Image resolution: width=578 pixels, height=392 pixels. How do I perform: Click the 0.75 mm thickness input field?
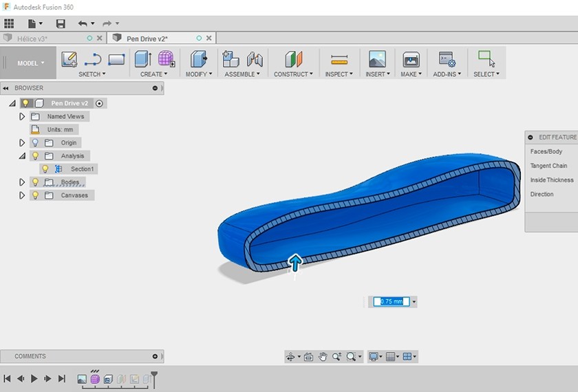[x=392, y=302]
